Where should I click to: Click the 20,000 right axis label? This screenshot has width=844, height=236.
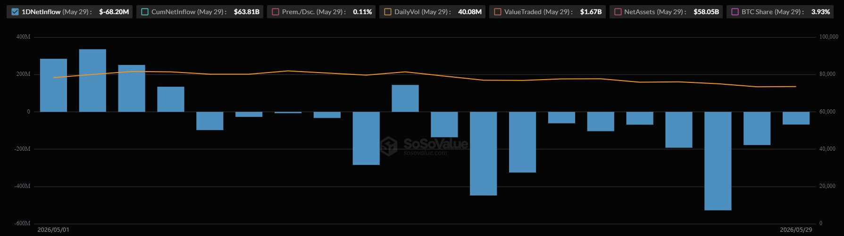[827, 186]
